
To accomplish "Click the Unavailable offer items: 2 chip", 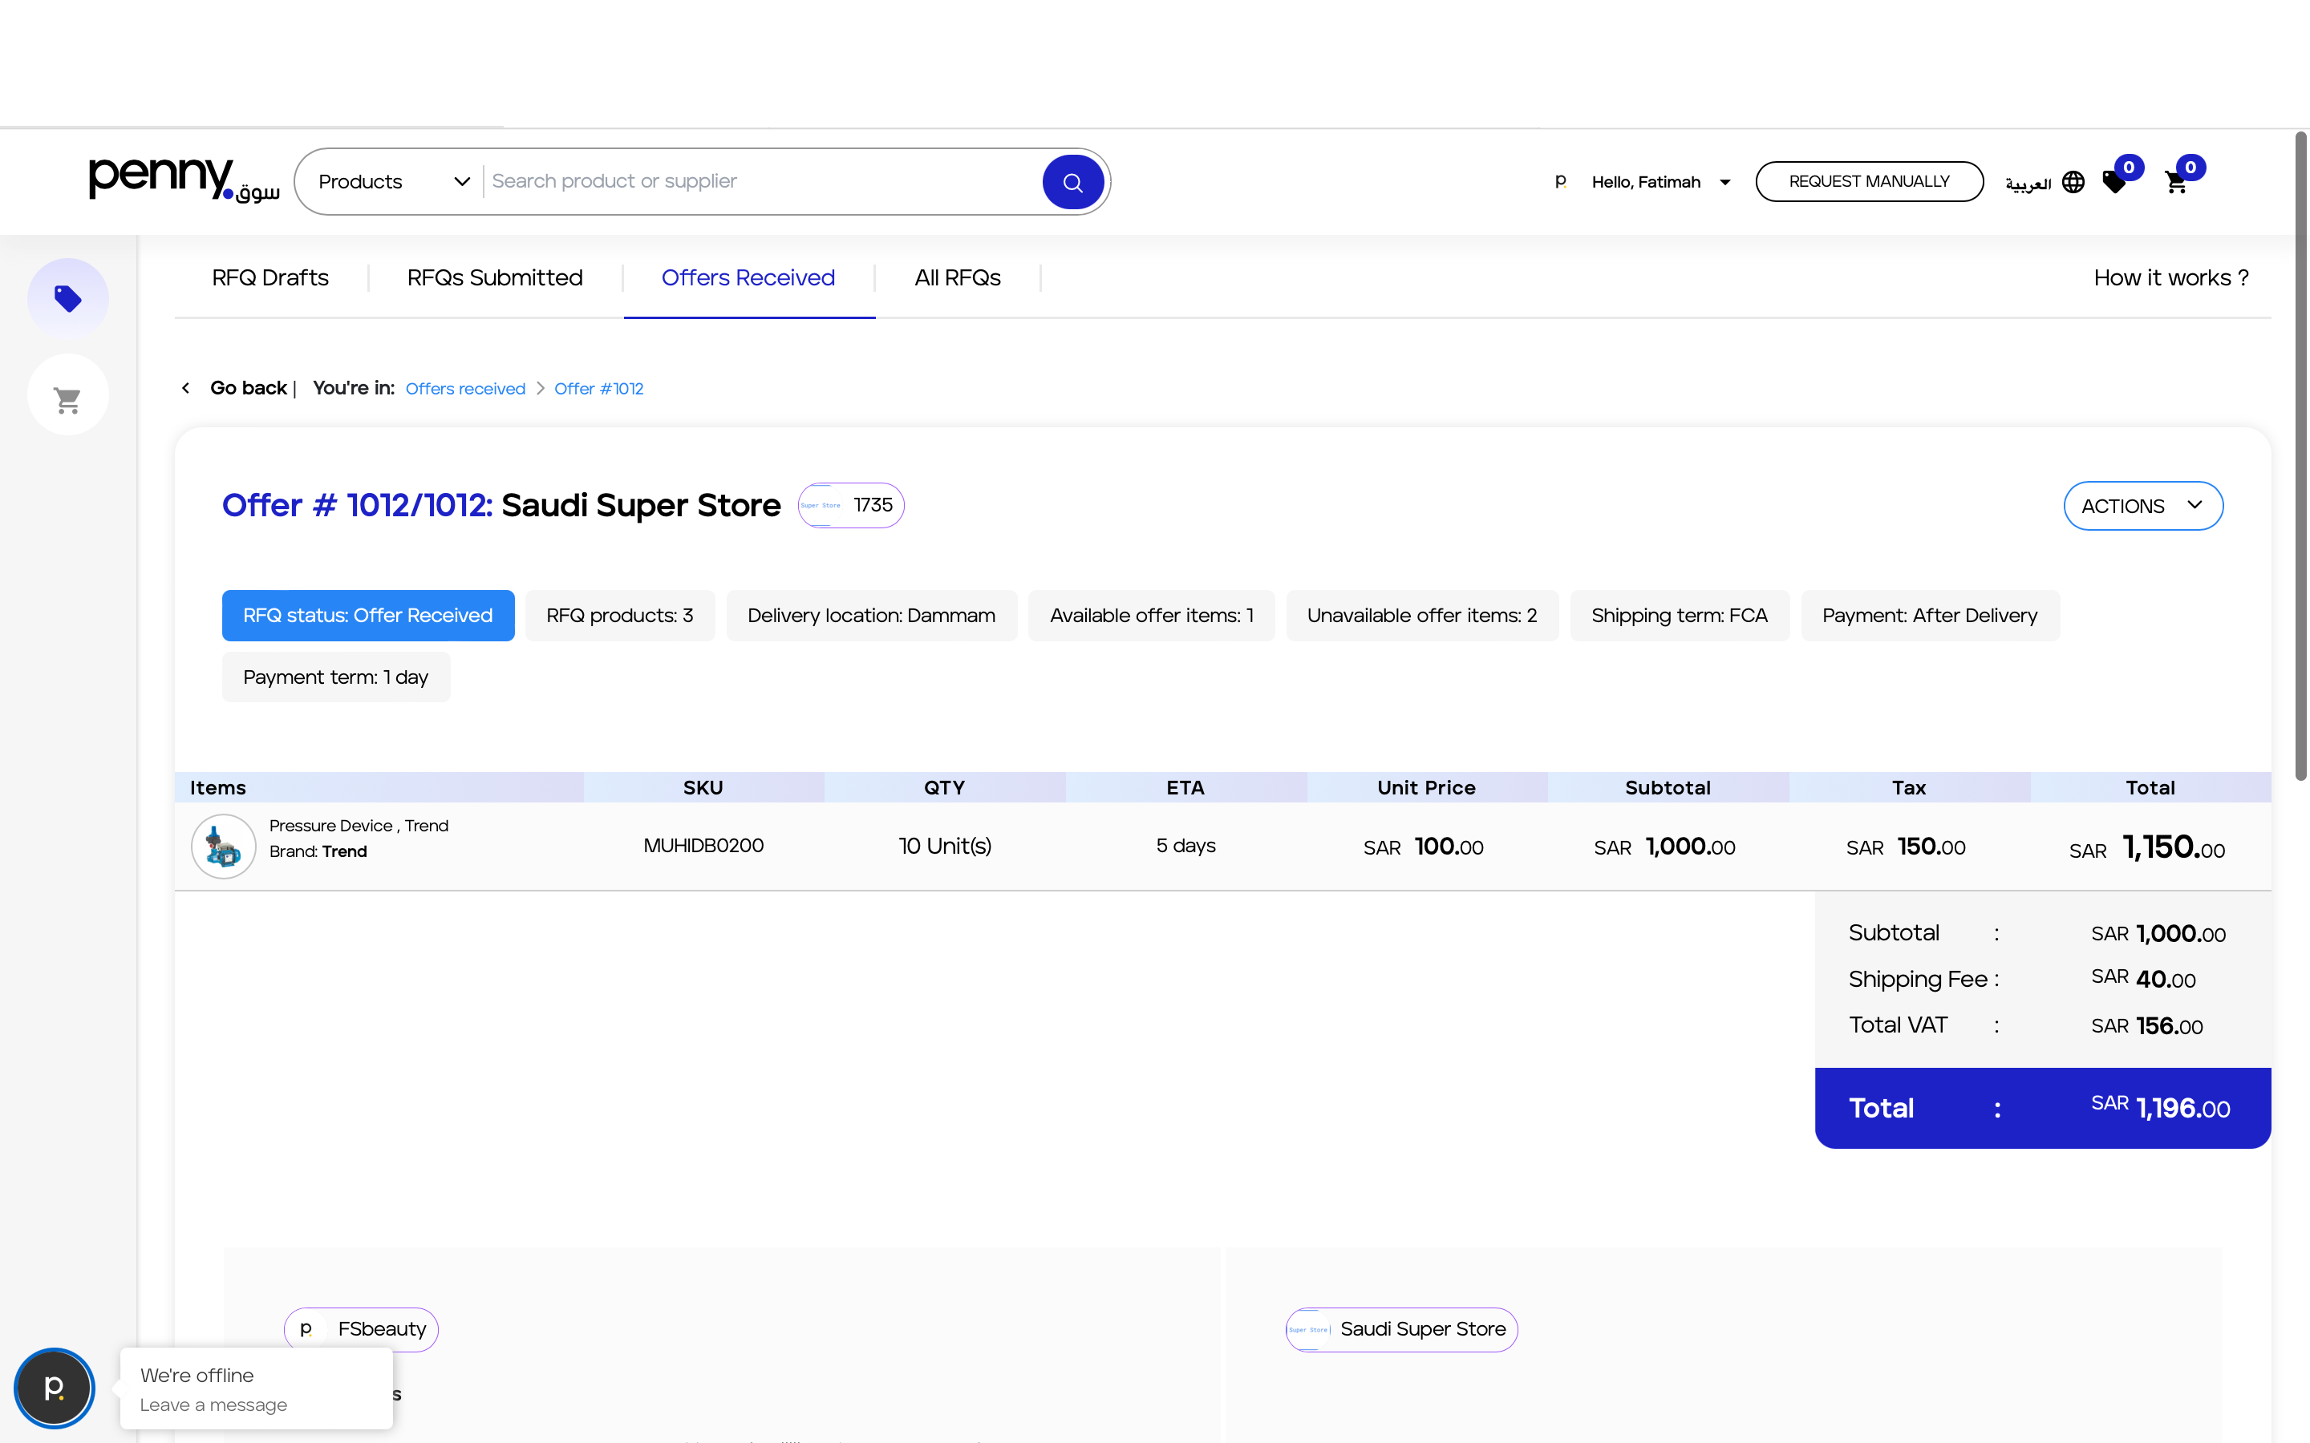I will (1422, 616).
